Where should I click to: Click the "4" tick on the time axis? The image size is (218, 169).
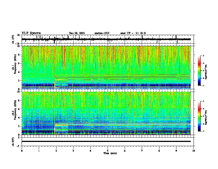pos(90,151)
